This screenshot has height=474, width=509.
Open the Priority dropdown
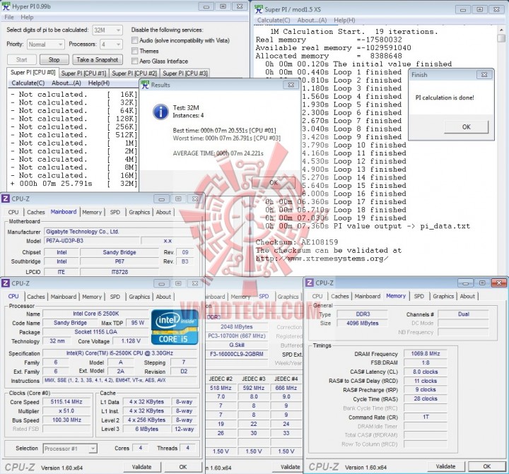(45, 45)
